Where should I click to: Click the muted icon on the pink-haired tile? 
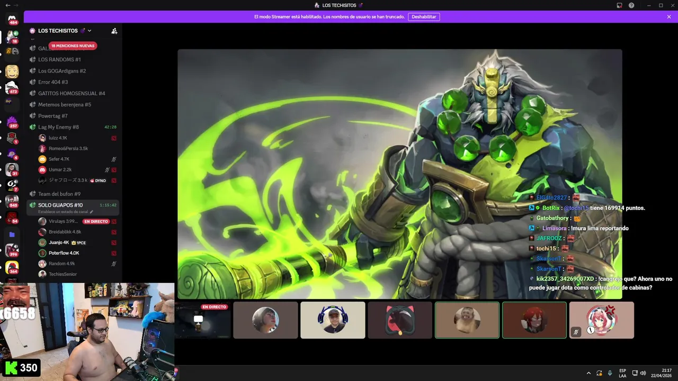[x=576, y=332]
